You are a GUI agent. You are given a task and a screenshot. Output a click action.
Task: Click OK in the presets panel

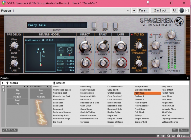[x=175, y=130]
